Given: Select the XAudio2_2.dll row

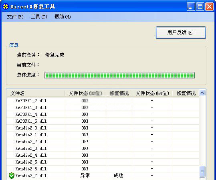Looking at the screenshot, I should click(103, 142).
